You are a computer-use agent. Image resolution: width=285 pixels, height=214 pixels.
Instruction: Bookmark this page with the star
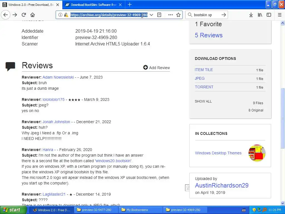(178, 15)
